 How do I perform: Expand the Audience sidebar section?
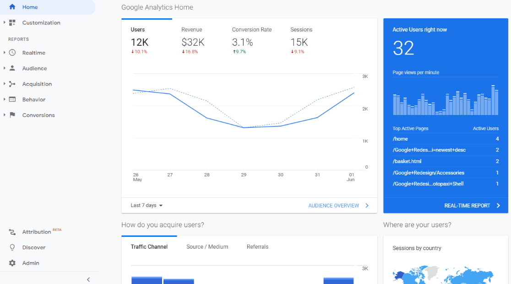click(5, 68)
